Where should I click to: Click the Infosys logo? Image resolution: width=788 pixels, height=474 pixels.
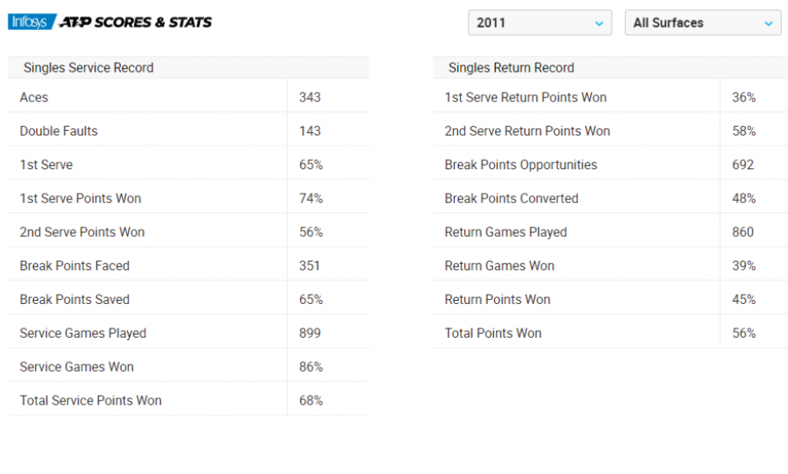[x=29, y=22]
